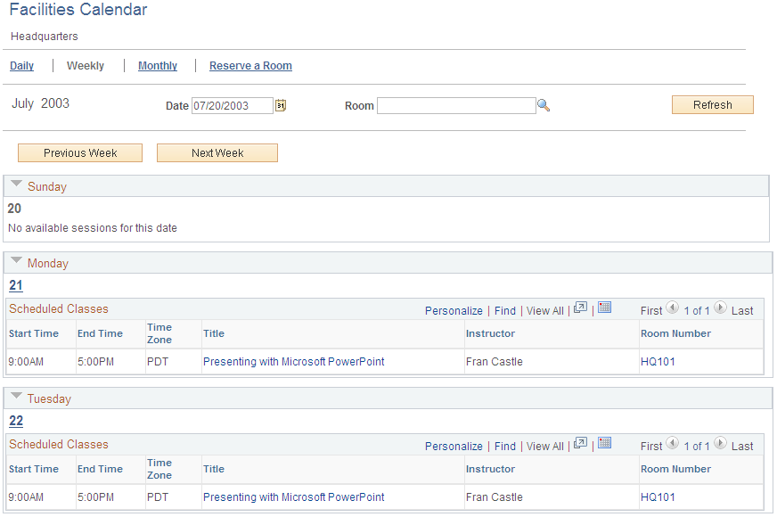777x517 pixels.
Task: Open day 22 link under Tuesday
Action: (16, 421)
